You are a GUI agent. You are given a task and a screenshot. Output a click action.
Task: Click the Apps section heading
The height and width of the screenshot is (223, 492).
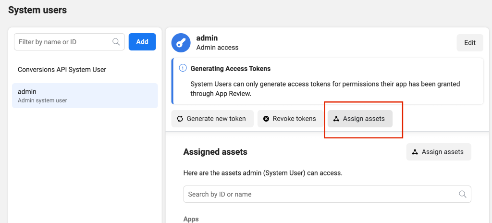(x=191, y=219)
